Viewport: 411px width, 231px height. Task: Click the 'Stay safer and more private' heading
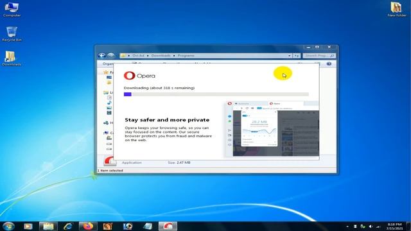(167, 120)
